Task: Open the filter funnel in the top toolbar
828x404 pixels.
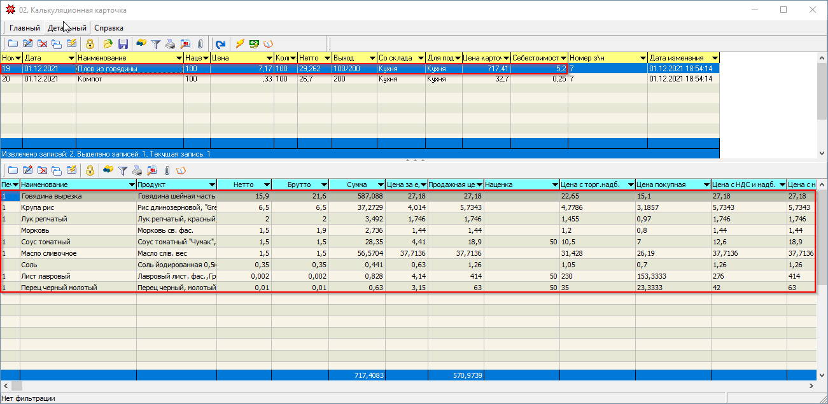Action: pos(155,44)
